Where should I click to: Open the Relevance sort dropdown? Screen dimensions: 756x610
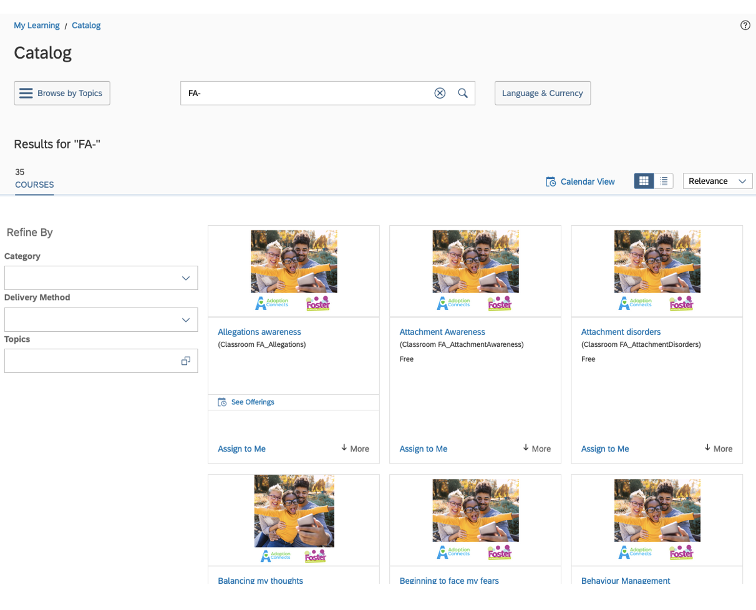click(x=718, y=181)
